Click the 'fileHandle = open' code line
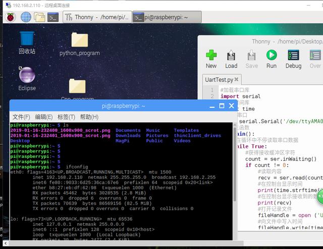This screenshot has height=249, width=323. coord(290,215)
